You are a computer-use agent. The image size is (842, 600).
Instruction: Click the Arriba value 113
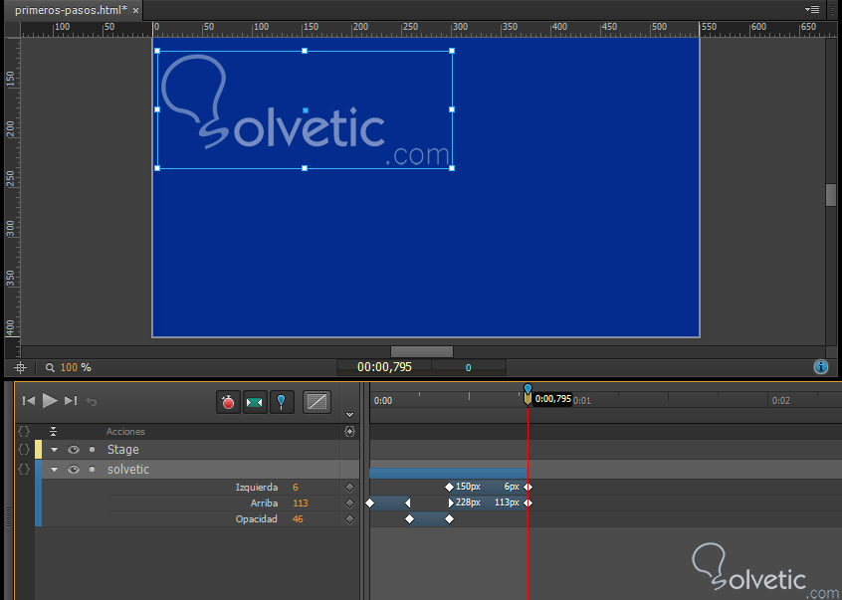[301, 503]
